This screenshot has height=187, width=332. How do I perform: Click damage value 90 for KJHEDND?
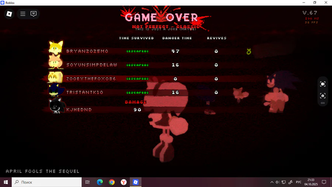(x=138, y=110)
